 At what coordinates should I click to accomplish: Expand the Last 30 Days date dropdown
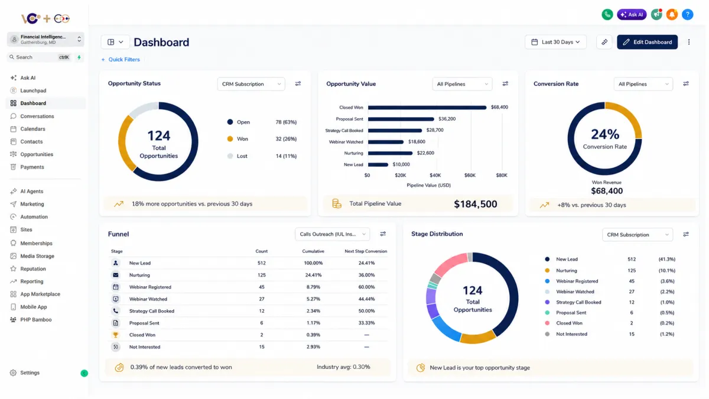click(555, 42)
